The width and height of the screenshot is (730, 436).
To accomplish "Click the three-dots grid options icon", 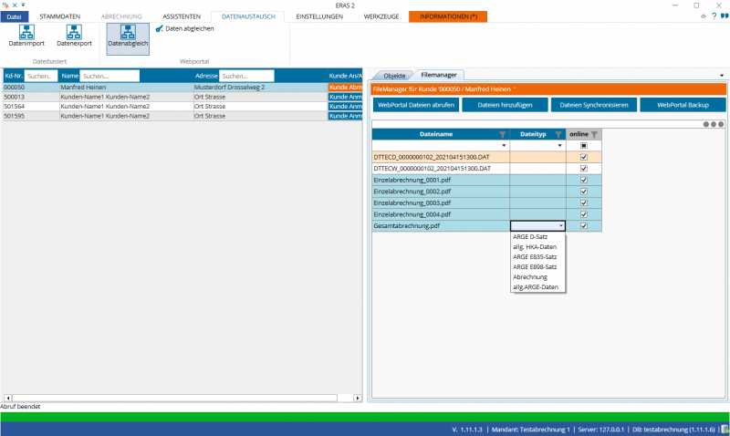I will pyautogui.click(x=714, y=124).
